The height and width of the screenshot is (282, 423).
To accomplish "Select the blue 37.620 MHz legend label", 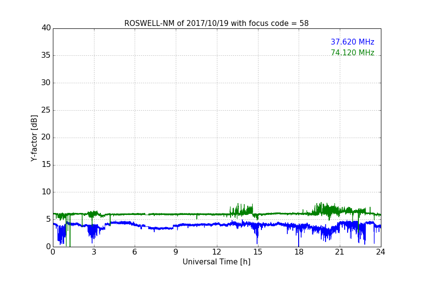I will 352,42.
